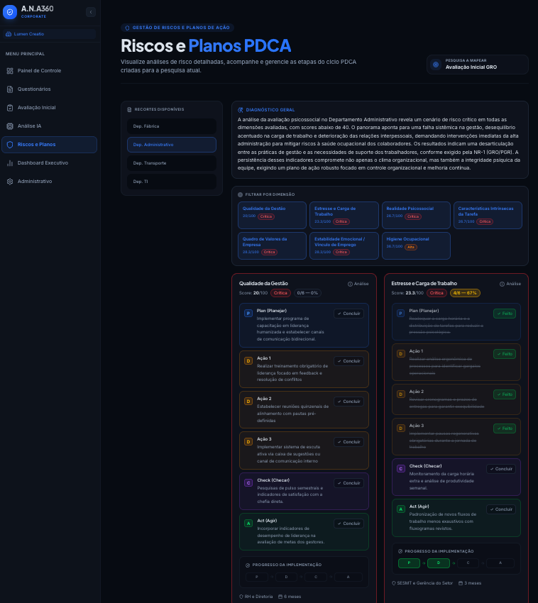Open the Avaliação Inicial GRO survey selector
Image resolution: width=538 pixels, height=603 pixels.
click(x=477, y=65)
